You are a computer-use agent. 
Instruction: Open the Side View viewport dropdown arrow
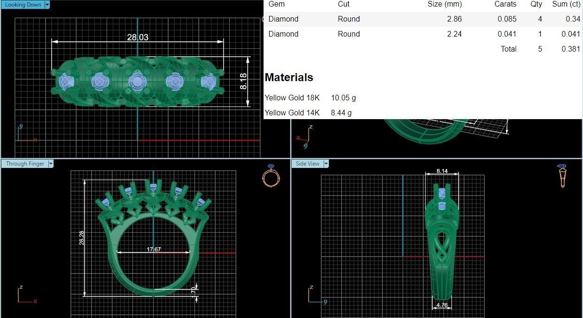coord(326,164)
